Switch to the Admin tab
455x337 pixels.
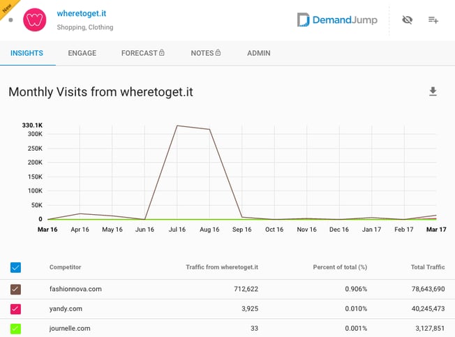[259, 53]
